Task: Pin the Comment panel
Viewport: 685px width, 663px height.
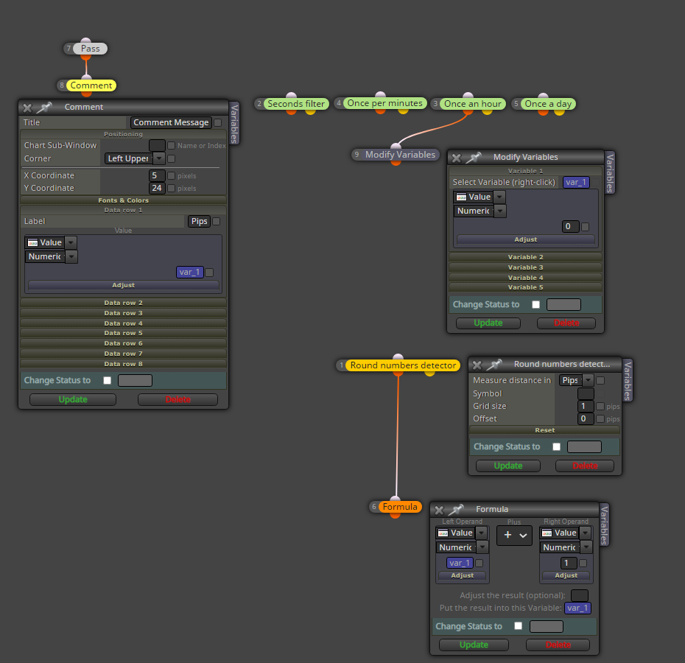Action: click(44, 107)
